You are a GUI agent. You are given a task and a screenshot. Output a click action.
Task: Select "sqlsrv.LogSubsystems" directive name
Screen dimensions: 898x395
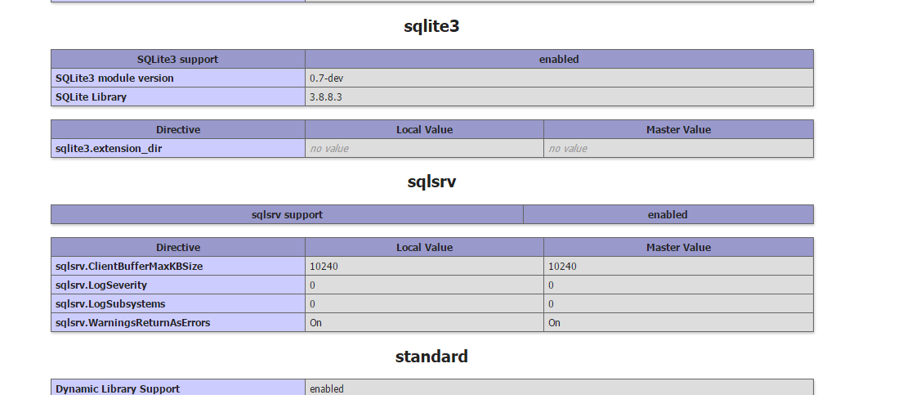tap(110, 304)
